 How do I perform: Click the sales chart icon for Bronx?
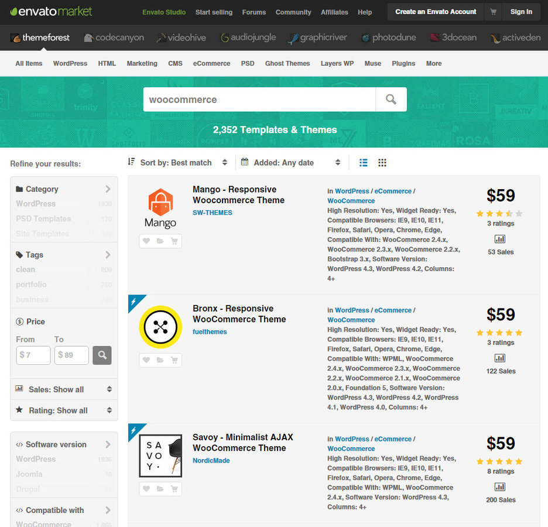pyautogui.click(x=500, y=358)
